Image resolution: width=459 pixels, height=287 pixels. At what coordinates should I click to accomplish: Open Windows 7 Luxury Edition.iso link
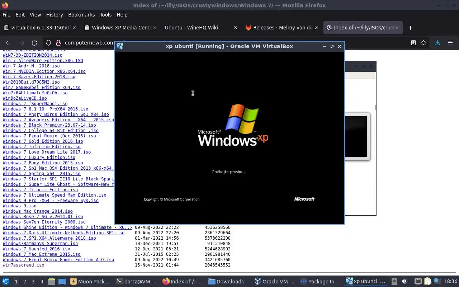pyautogui.click(x=39, y=157)
